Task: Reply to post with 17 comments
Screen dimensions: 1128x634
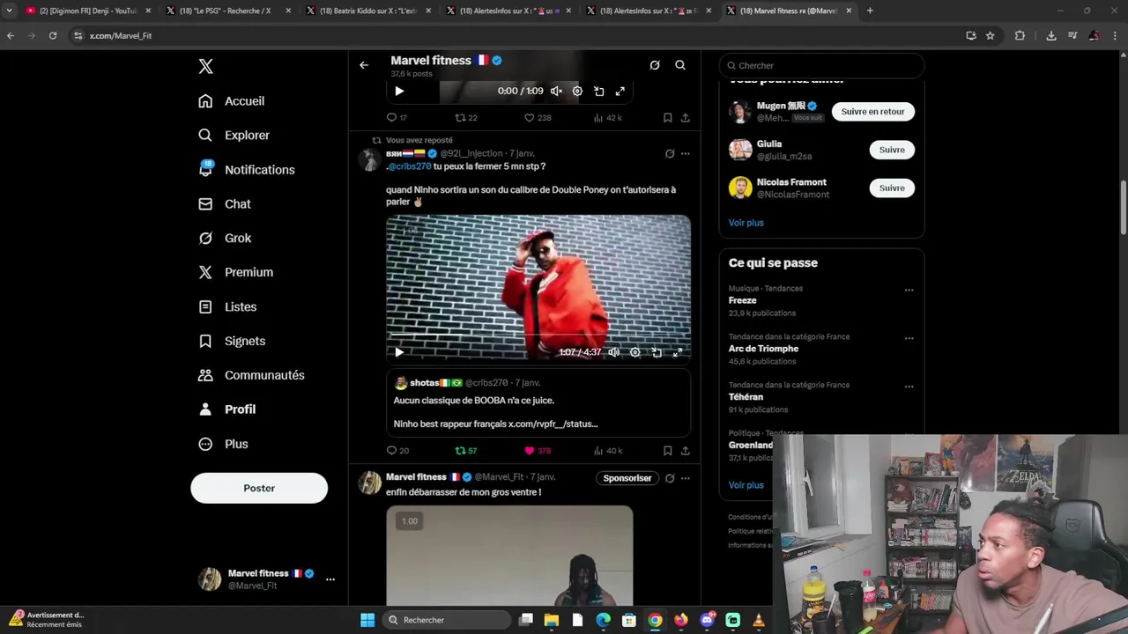Action: coord(397,118)
